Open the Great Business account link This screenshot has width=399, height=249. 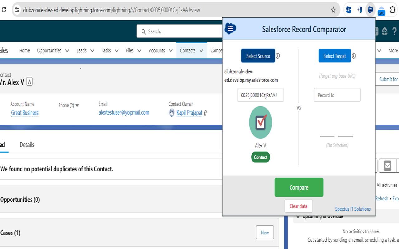[25, 113]
